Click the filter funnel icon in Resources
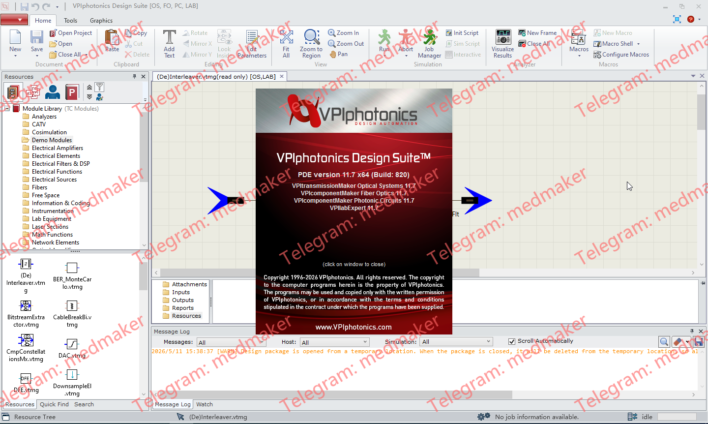This screenshot has height=424, width=708. click(99, 87)
